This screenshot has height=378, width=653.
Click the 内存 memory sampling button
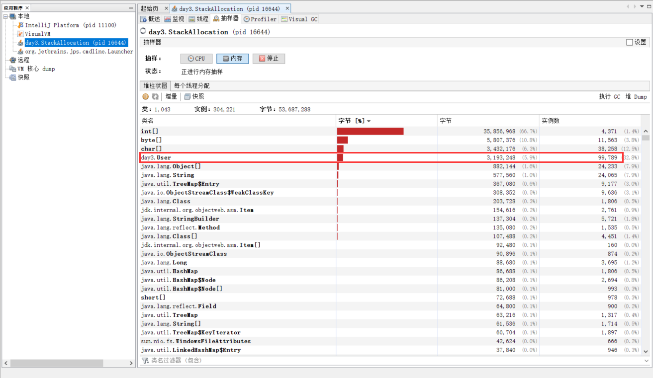(x=233, y=58)
